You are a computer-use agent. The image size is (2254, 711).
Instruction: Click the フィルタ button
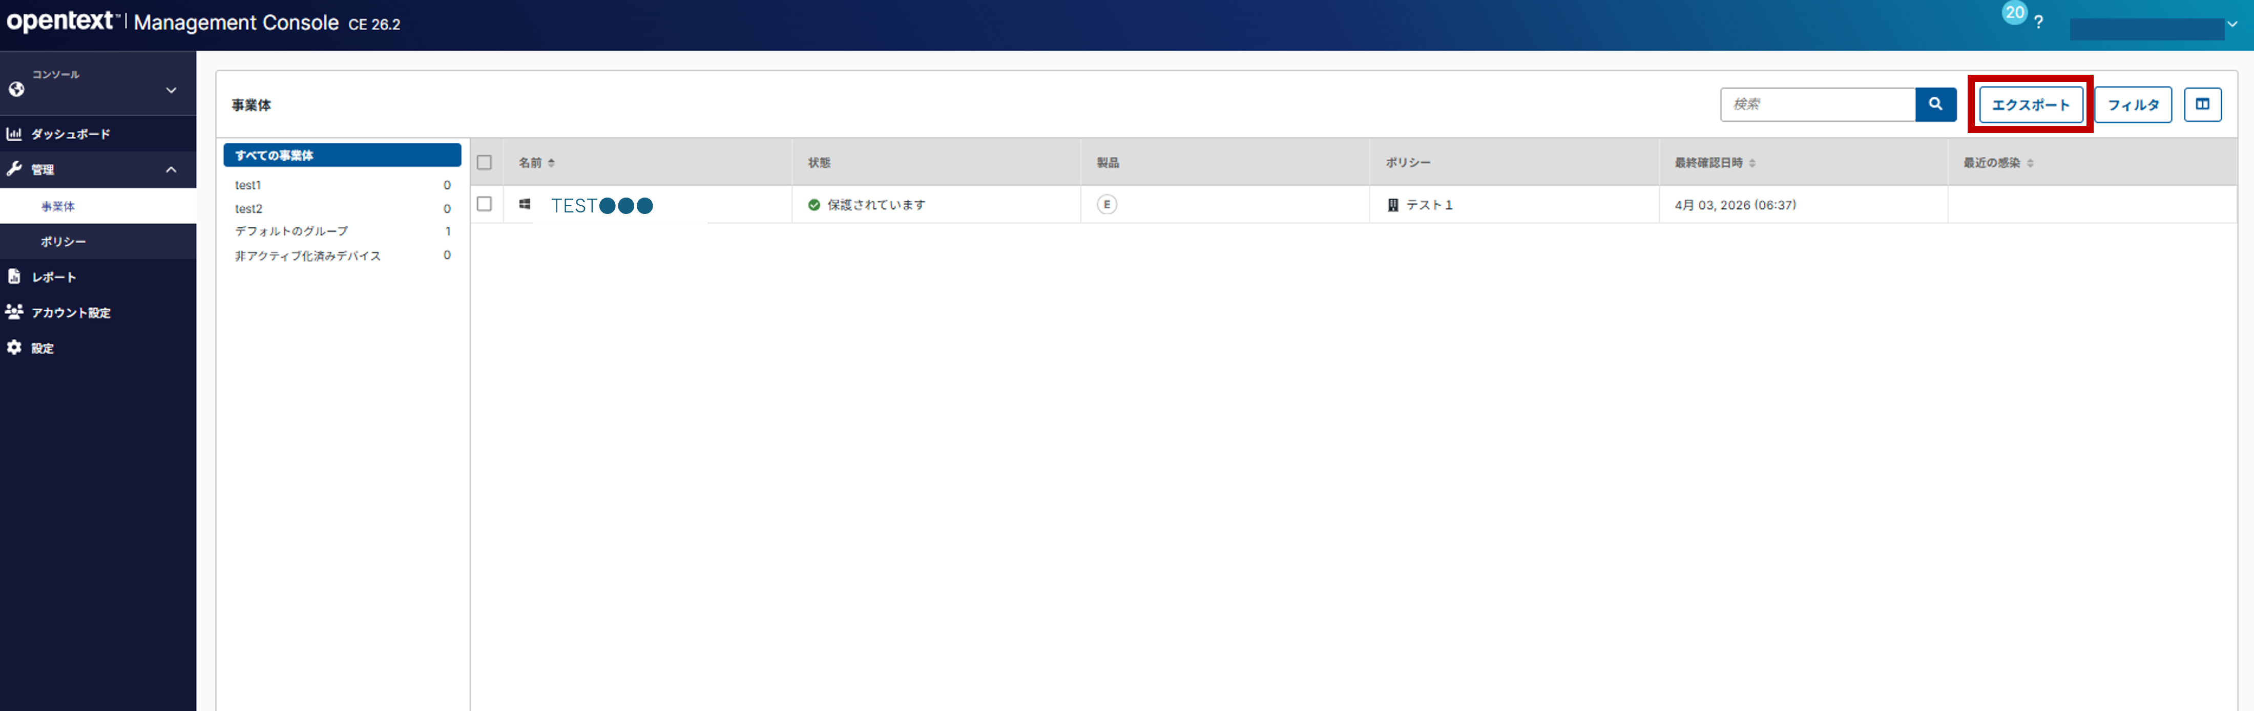click(x=2133, y=105)
